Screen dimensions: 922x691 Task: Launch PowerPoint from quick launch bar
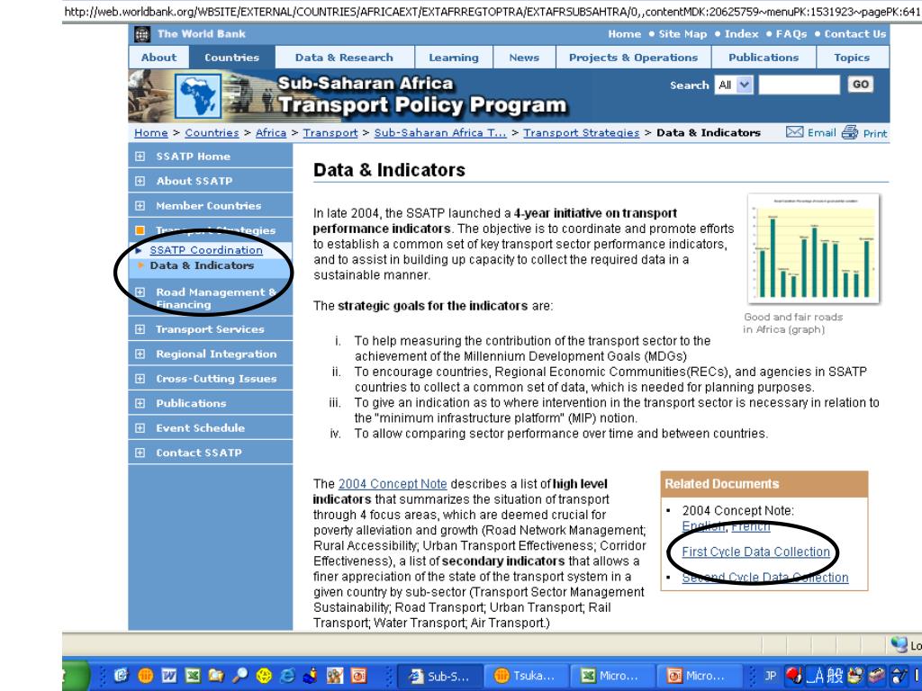pyautogui.click(x=358, y=676)
